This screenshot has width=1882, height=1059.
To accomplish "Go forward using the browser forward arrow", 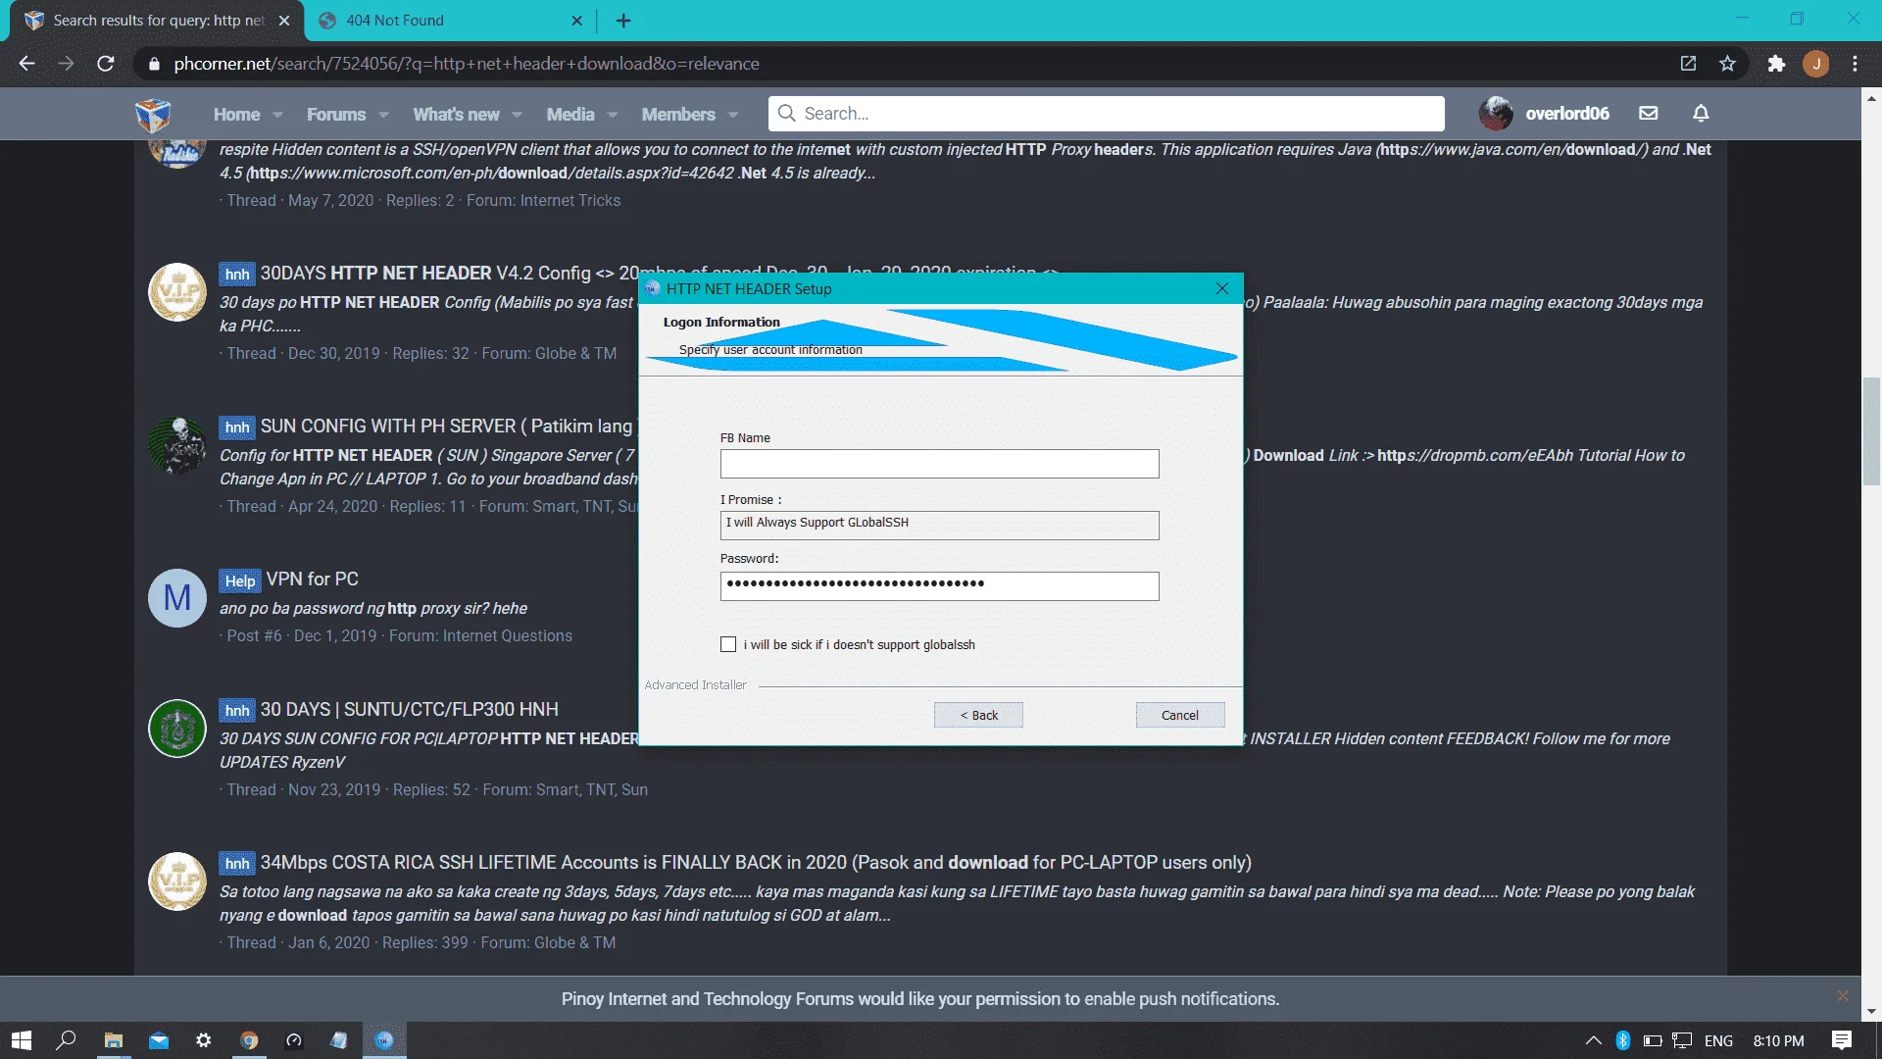I will point(66,64).
